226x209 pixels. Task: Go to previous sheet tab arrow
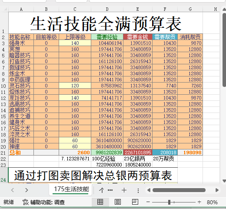coord(13,190)
